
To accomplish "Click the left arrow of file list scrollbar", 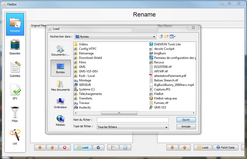I will tap(76, 113).
